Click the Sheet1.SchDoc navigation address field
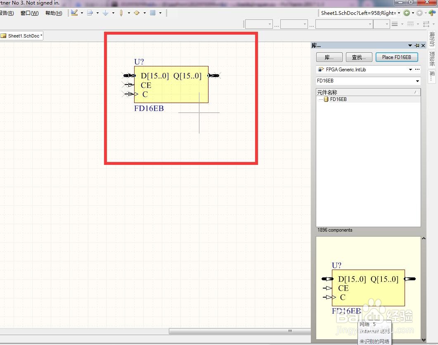The height and width of the screenshot is (345, 438). pyautogui.click(x=358, y=13)
